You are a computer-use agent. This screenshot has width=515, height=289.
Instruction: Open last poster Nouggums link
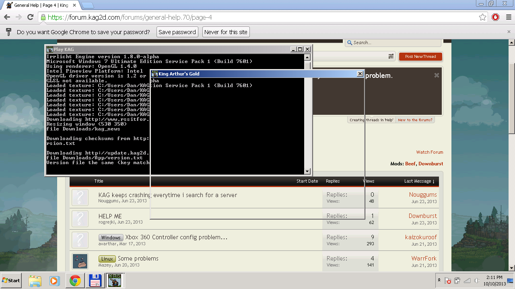pos(423,195)
